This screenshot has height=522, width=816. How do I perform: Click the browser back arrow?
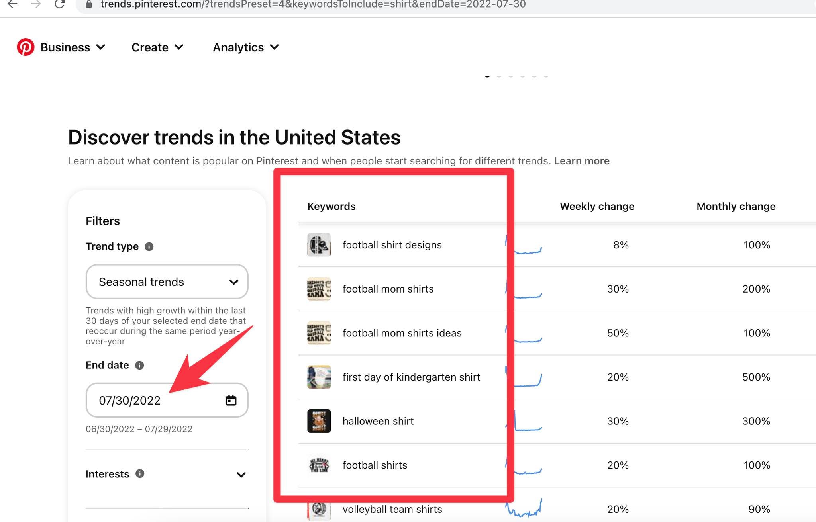pos(13,4)
